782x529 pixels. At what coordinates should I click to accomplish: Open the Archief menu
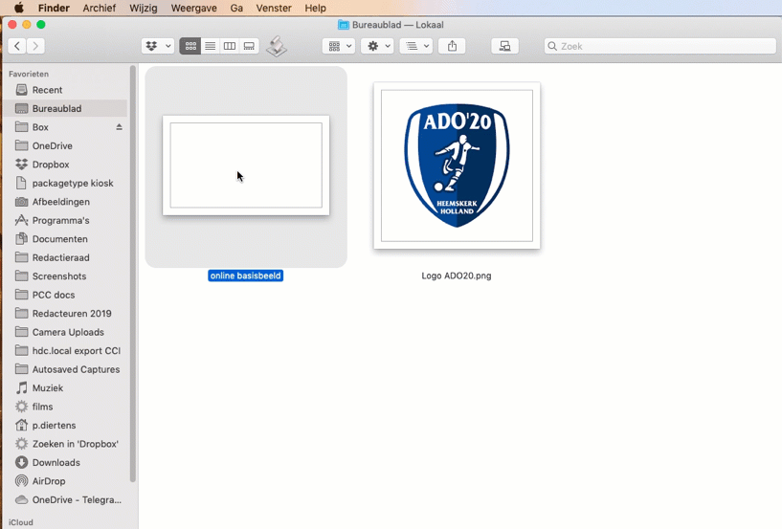point(100,8)
